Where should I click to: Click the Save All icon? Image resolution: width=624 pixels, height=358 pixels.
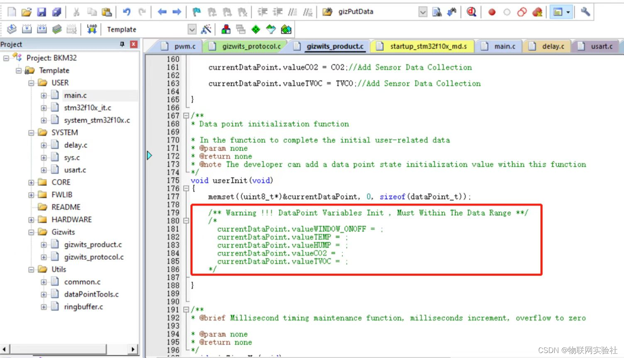[57, 12]
